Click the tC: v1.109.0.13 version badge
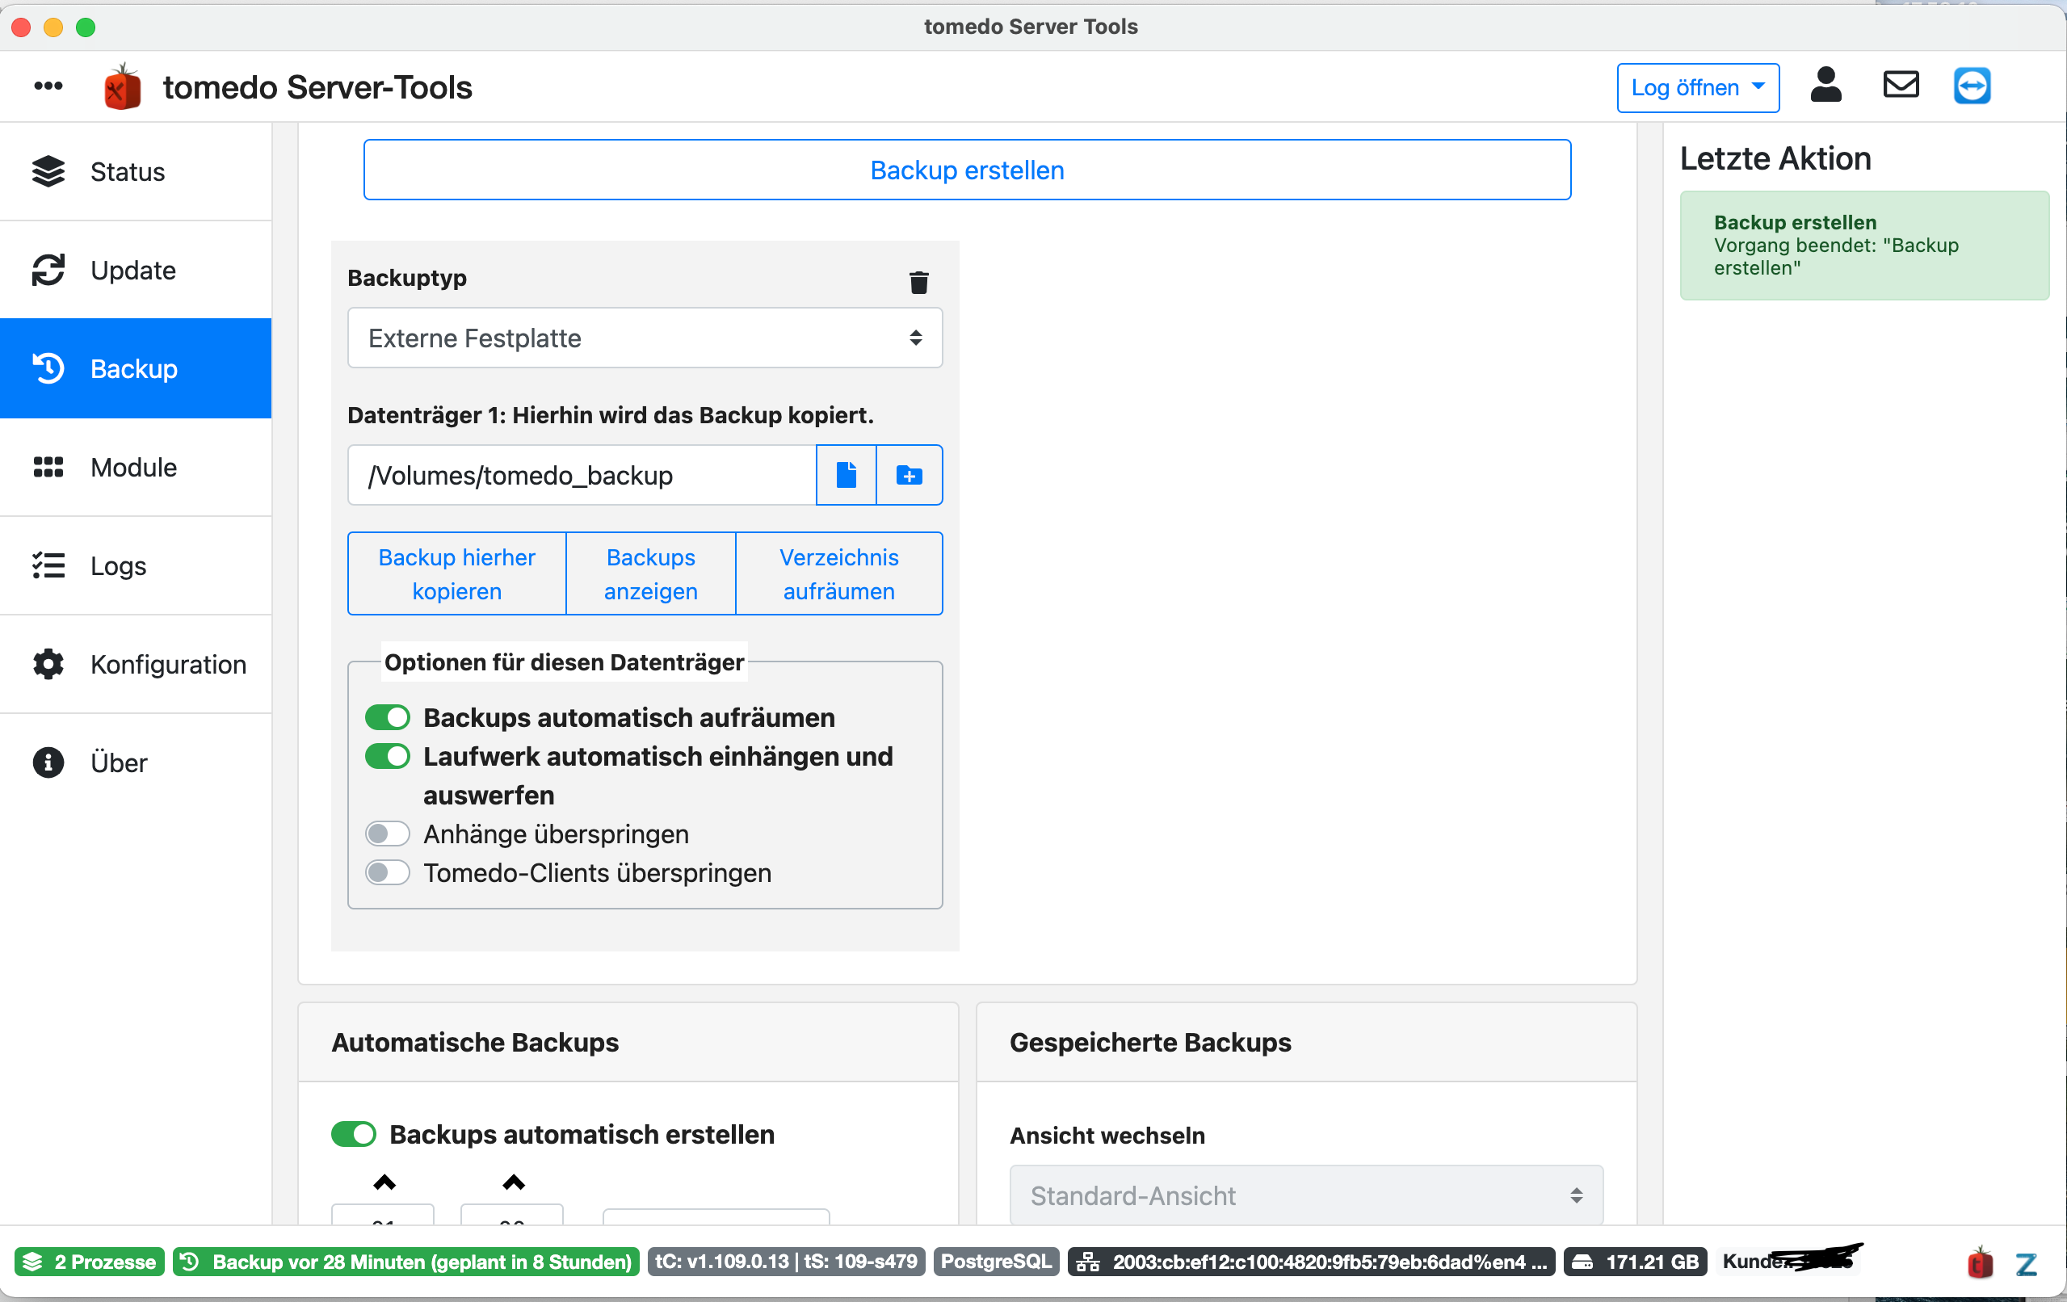 pyautogui.click(x=786, y=1262)
